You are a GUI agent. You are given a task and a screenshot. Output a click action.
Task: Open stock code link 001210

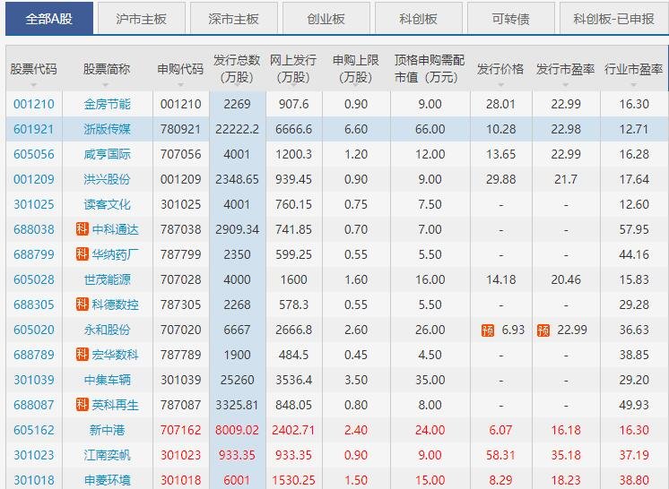pyautogui.click(x=34, y=104)
